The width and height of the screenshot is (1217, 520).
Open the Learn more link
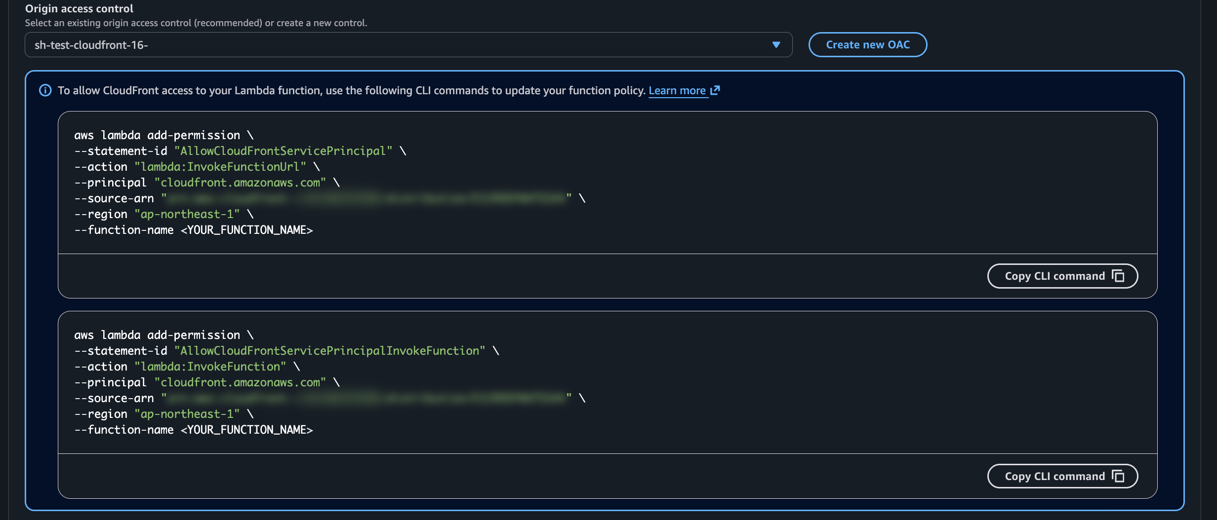pos(677,91)
